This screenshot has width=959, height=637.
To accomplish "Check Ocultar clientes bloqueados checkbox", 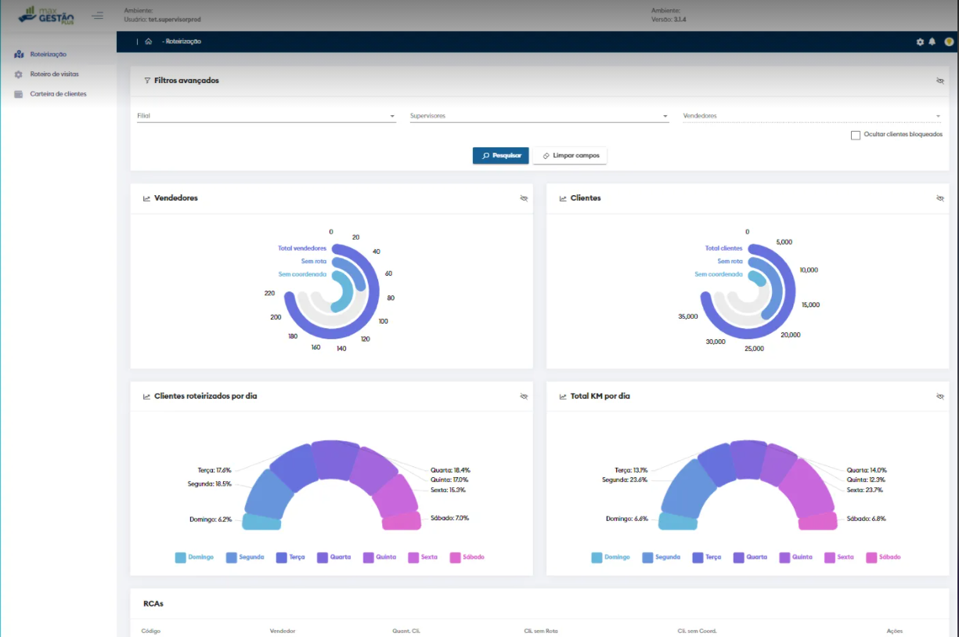I will (856, 135).
